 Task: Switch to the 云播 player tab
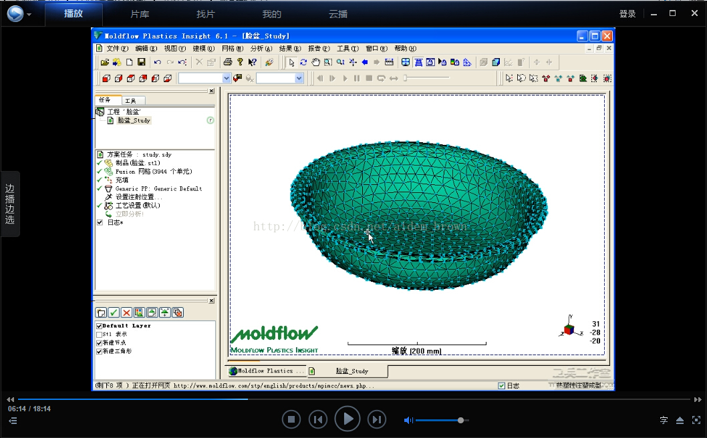pyautogui.click(x=338, y=15)
